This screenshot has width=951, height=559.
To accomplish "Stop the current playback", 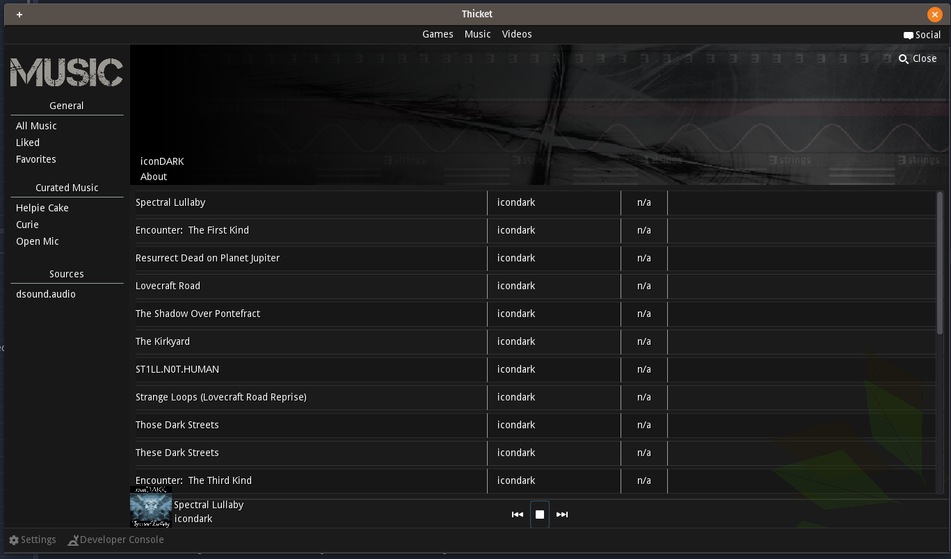I will point(540,515).
